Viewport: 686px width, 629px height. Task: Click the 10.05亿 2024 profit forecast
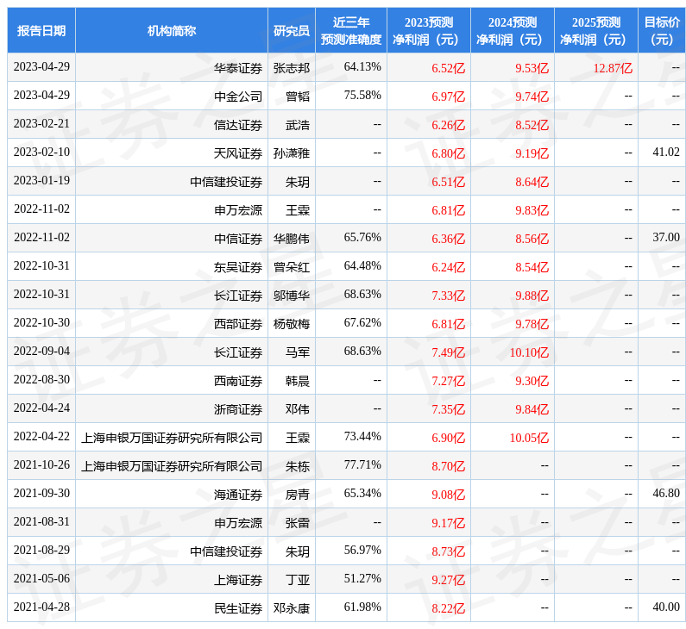click(x=529, y=438)
